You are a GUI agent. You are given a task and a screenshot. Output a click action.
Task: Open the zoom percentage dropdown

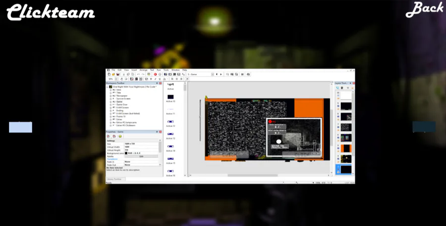[116, 79]
